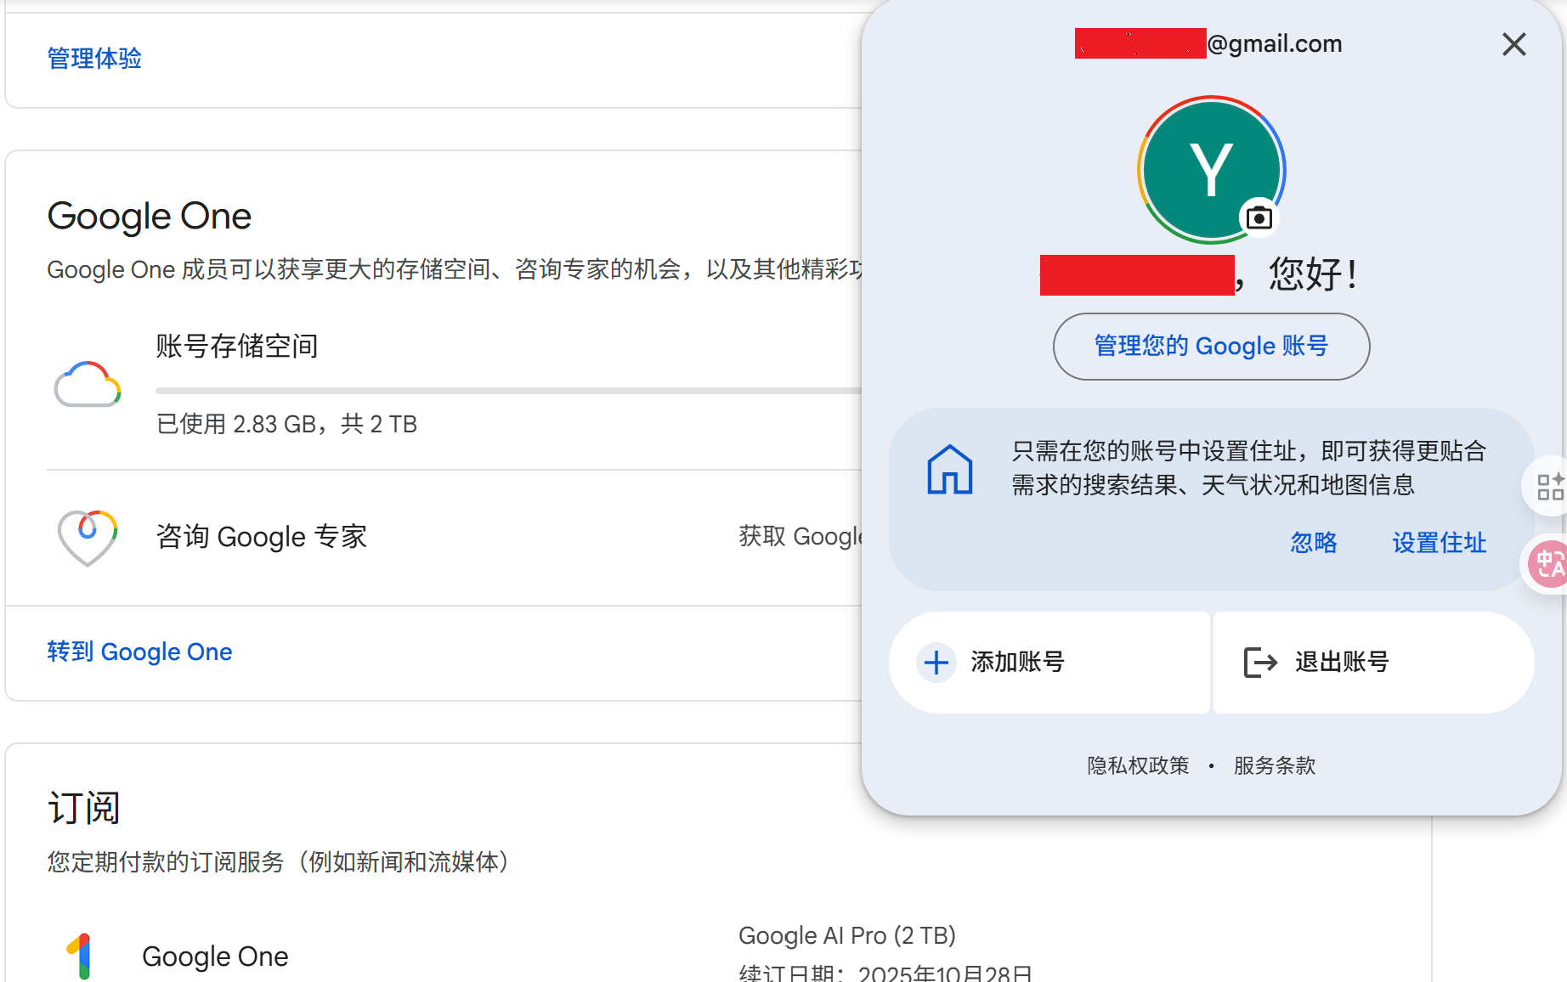
Task: Select 退出账号 to sign out
Action: 1373,663
